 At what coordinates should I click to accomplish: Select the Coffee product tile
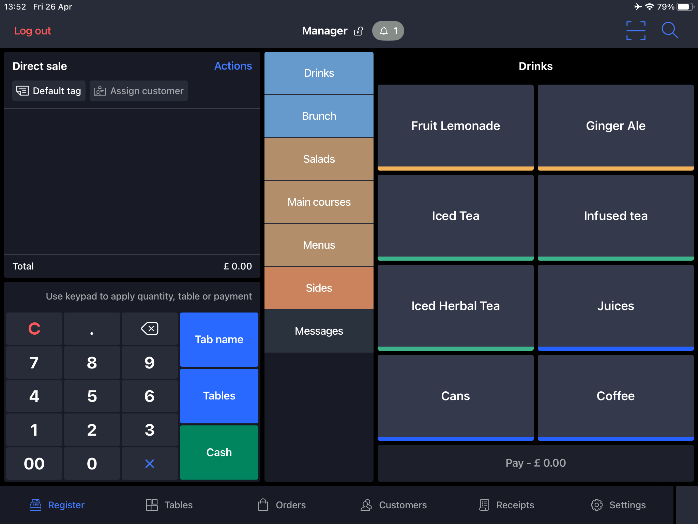[x=615, y=396]
